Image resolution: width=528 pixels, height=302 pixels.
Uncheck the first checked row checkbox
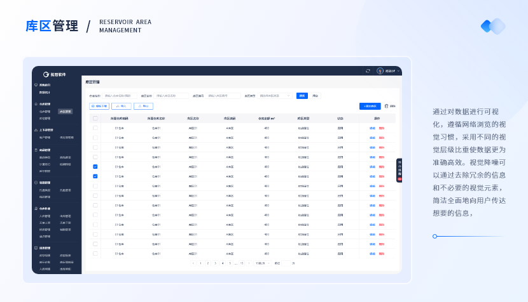95,166
